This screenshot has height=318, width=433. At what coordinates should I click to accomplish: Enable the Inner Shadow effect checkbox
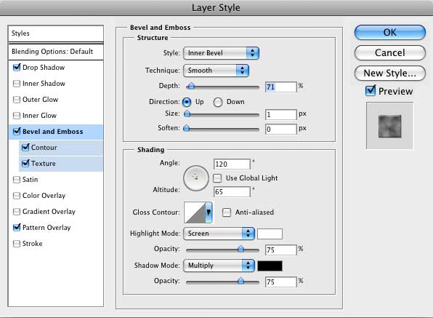pos(17,84)
